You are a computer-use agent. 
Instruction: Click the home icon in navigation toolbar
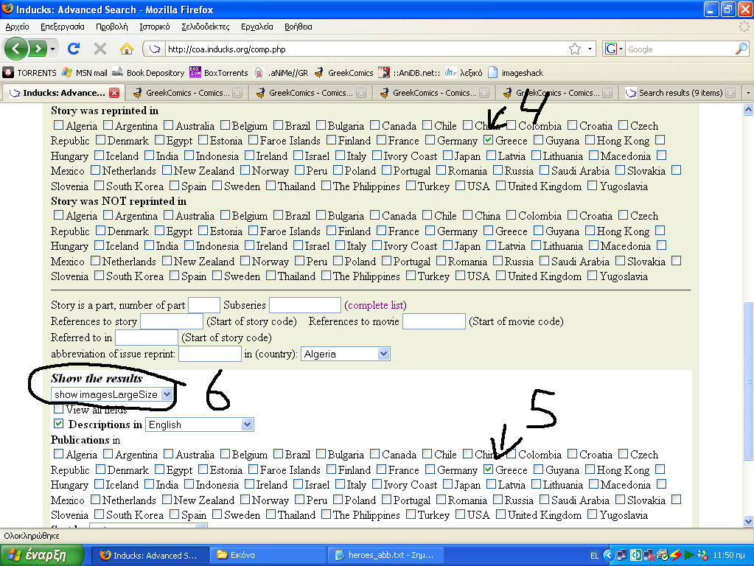126,49
